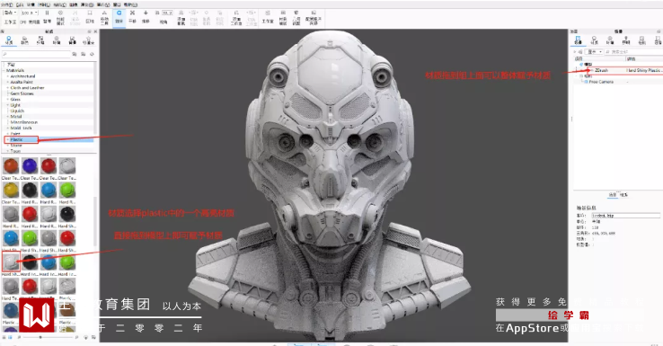Open the Window menu
This screenshot has width=663, height=346.
click(x=117, y=4)
